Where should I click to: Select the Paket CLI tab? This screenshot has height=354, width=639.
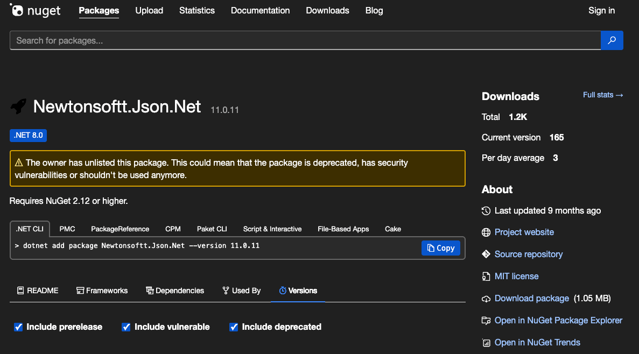pos(212,229)
